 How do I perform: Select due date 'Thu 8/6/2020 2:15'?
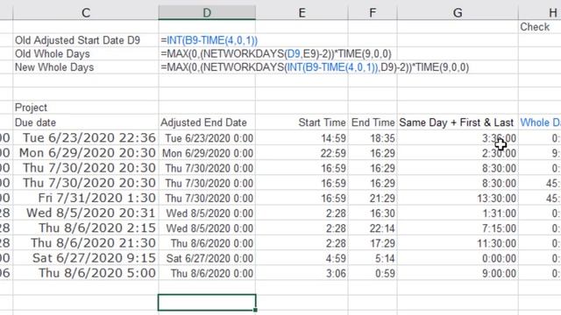point(97,227)
